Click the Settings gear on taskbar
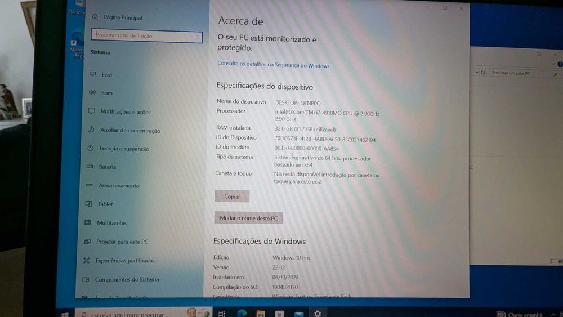This screenshot has width=563, height=317. click(x=318, y=314)
